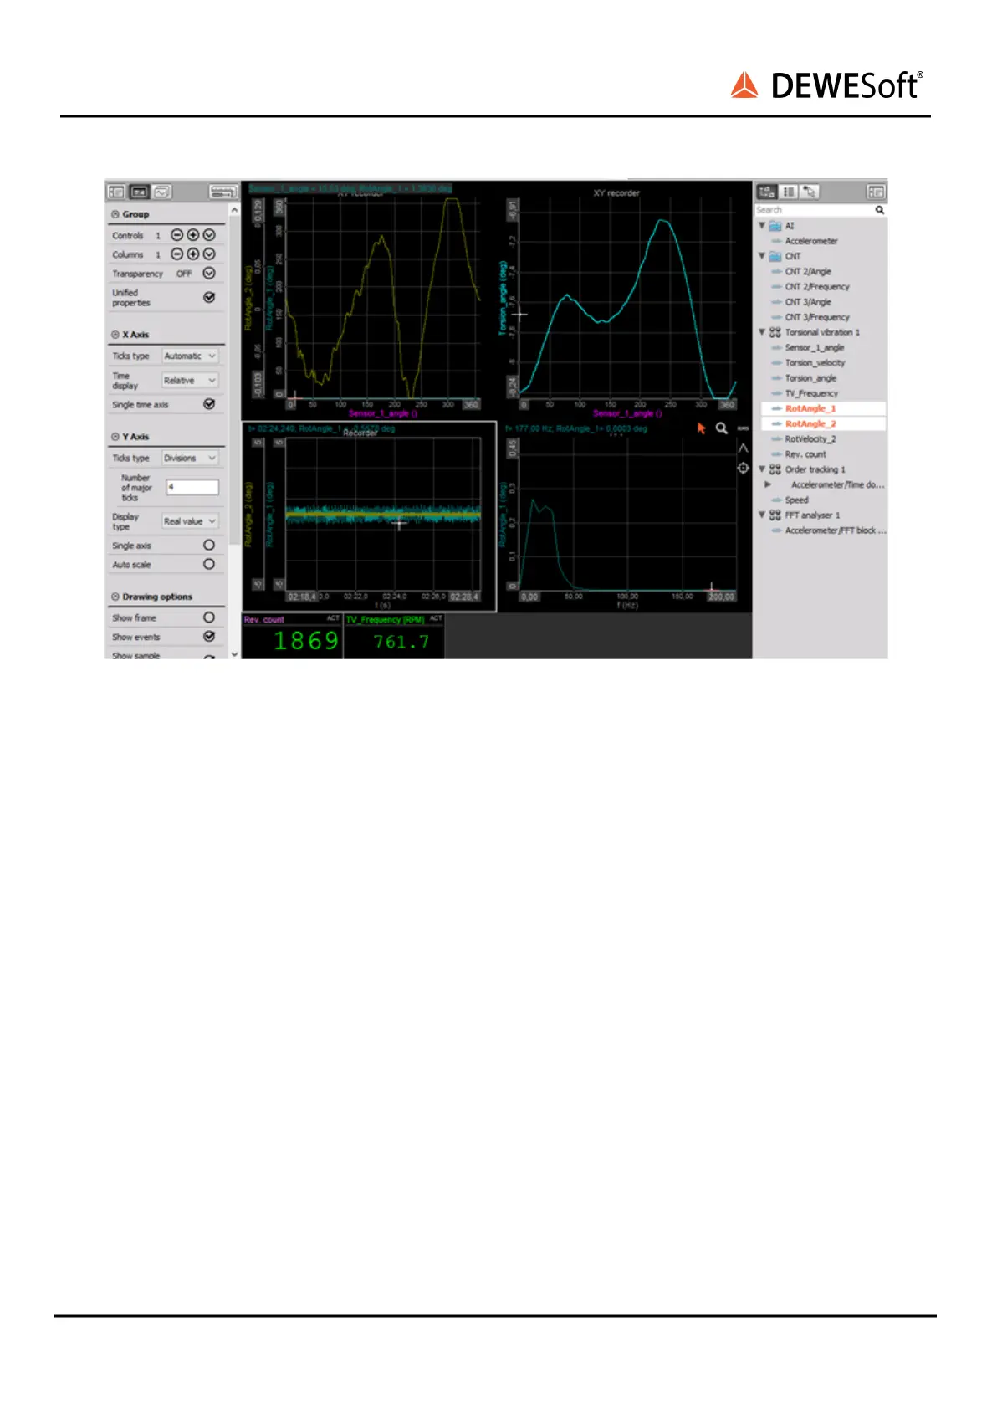Viewport: 997px width, 1409px height.
Task: Select Torsion_angle channel
Action: pos(810,378)
